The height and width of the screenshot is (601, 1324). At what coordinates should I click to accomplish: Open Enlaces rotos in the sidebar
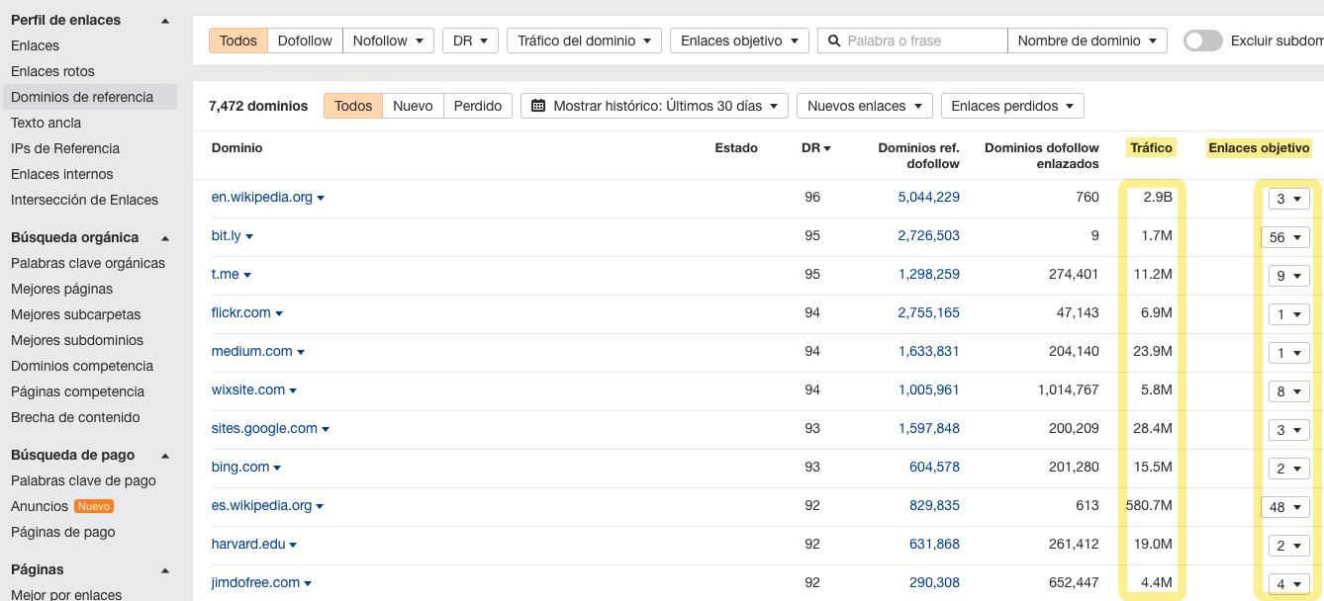click(x=52, y=71)
